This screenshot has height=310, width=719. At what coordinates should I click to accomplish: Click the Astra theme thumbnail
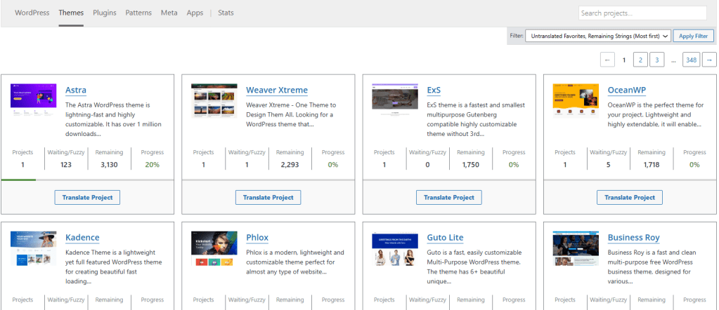click(34, 96)
